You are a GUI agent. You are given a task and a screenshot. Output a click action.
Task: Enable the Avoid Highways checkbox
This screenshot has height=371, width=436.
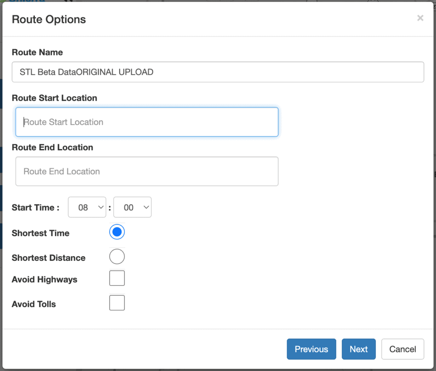[117, 278]
